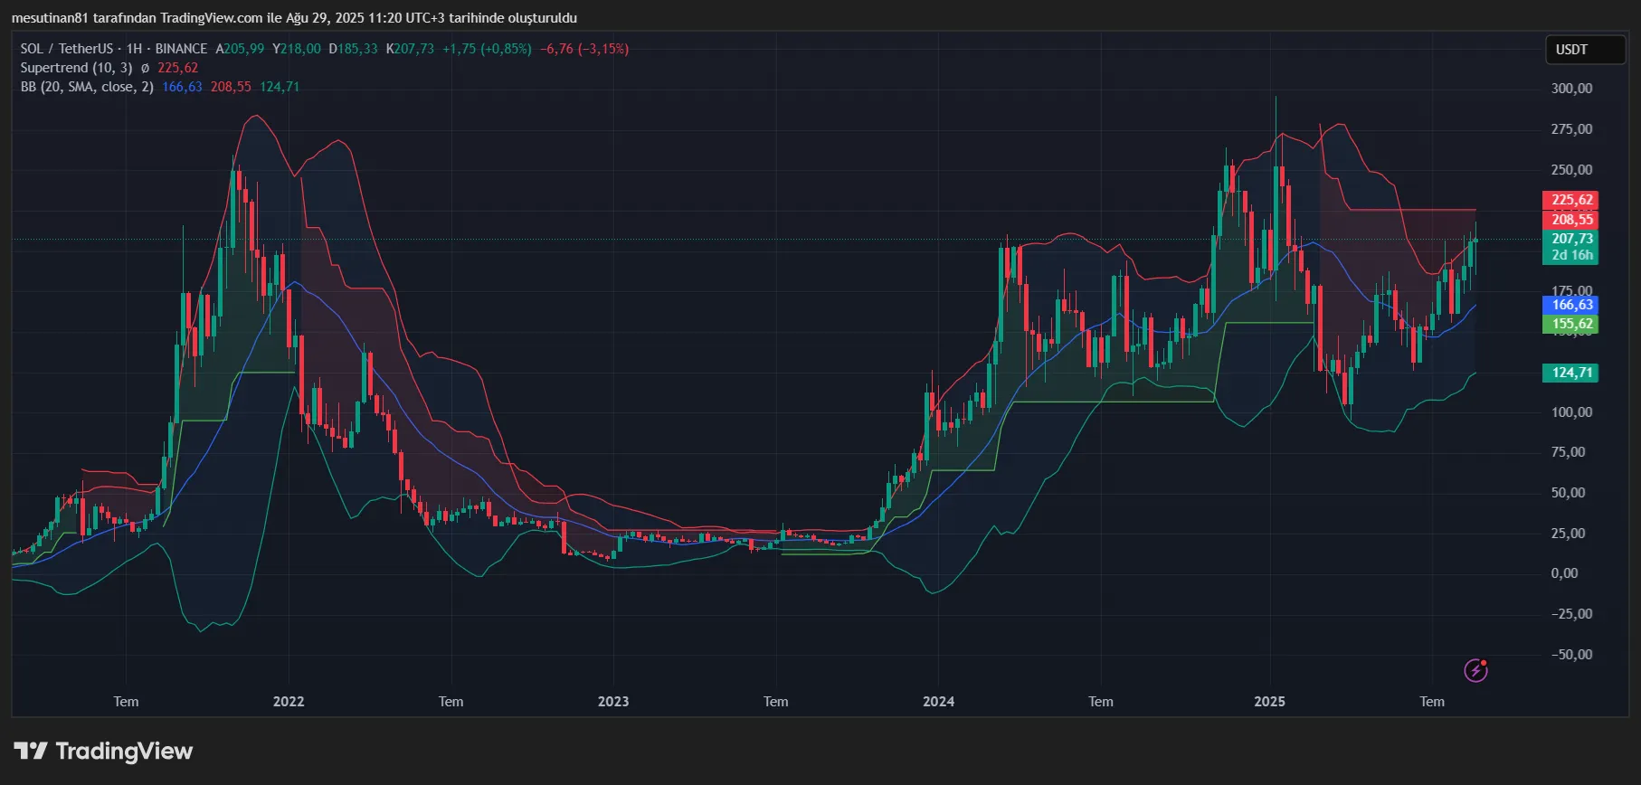Click the close value K207,73 in legend
This screenshot has width=1641, height=785.
click(410, 49)
